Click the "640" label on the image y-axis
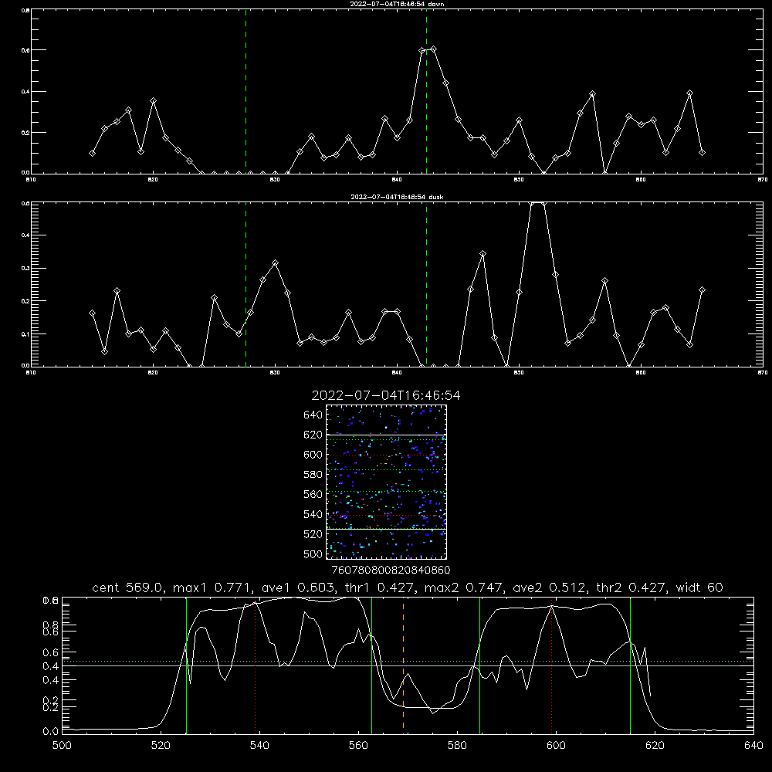Screen dimensions: 772x772 click(313, 415)
